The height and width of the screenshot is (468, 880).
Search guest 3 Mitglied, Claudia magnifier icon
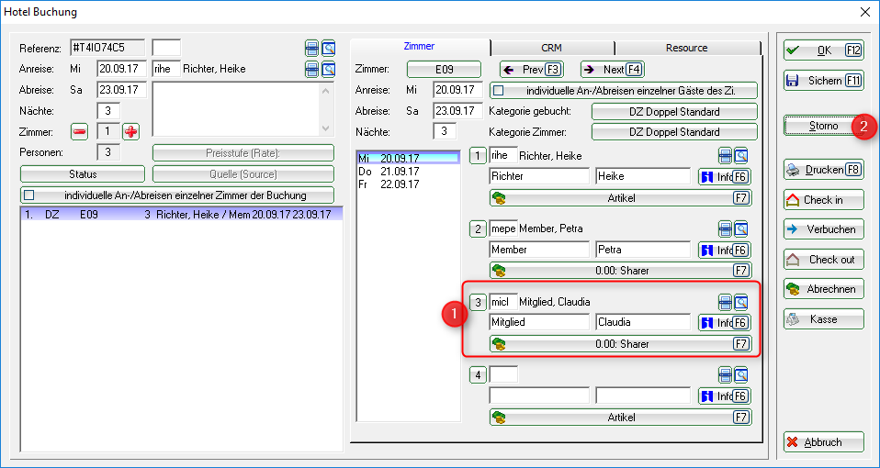point(741,303)
